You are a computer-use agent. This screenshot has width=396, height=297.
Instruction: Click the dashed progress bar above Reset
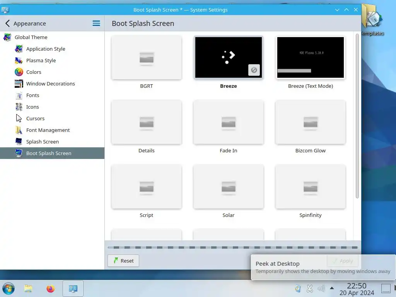click(x=232, y=247)
